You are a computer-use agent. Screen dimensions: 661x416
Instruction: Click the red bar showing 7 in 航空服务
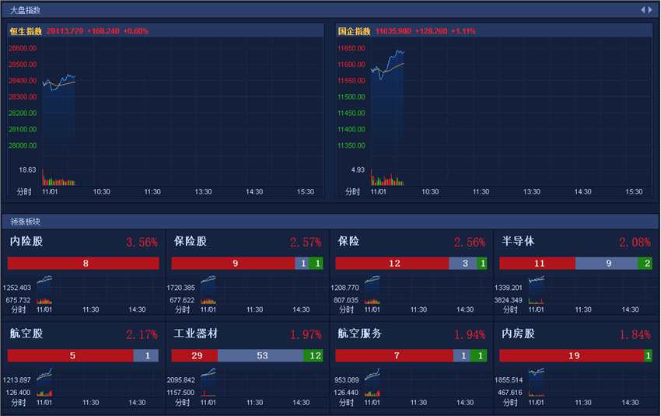tap(394, 355)
